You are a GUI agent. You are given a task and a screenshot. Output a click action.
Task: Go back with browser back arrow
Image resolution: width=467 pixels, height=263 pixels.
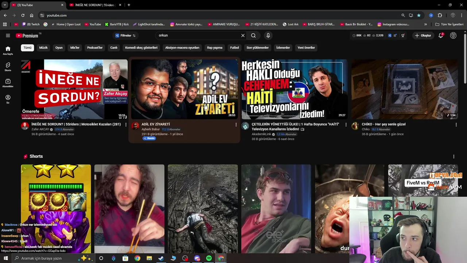tap(5, 15)
